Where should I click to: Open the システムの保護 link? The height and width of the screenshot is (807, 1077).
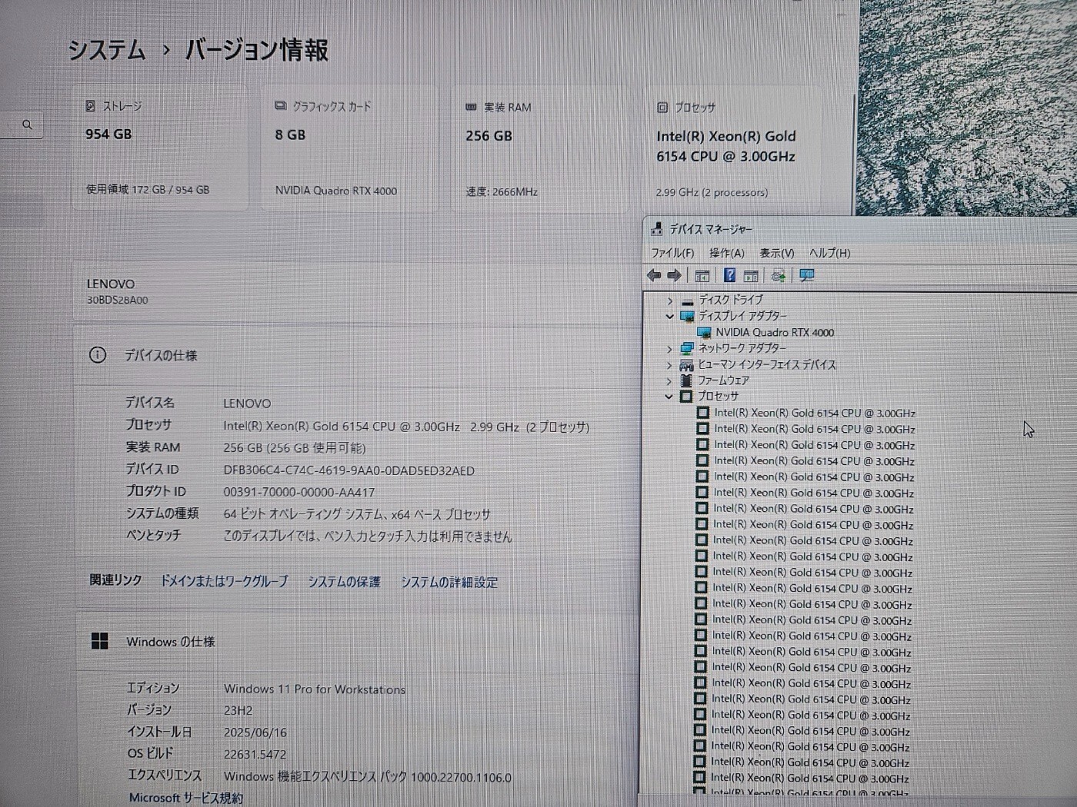click(x=344, y=582)
